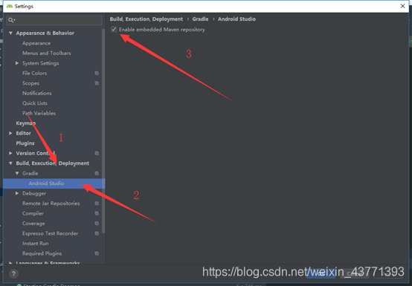Select Keymap settings
Screen dimensions: 412x286
coord(26,123)
